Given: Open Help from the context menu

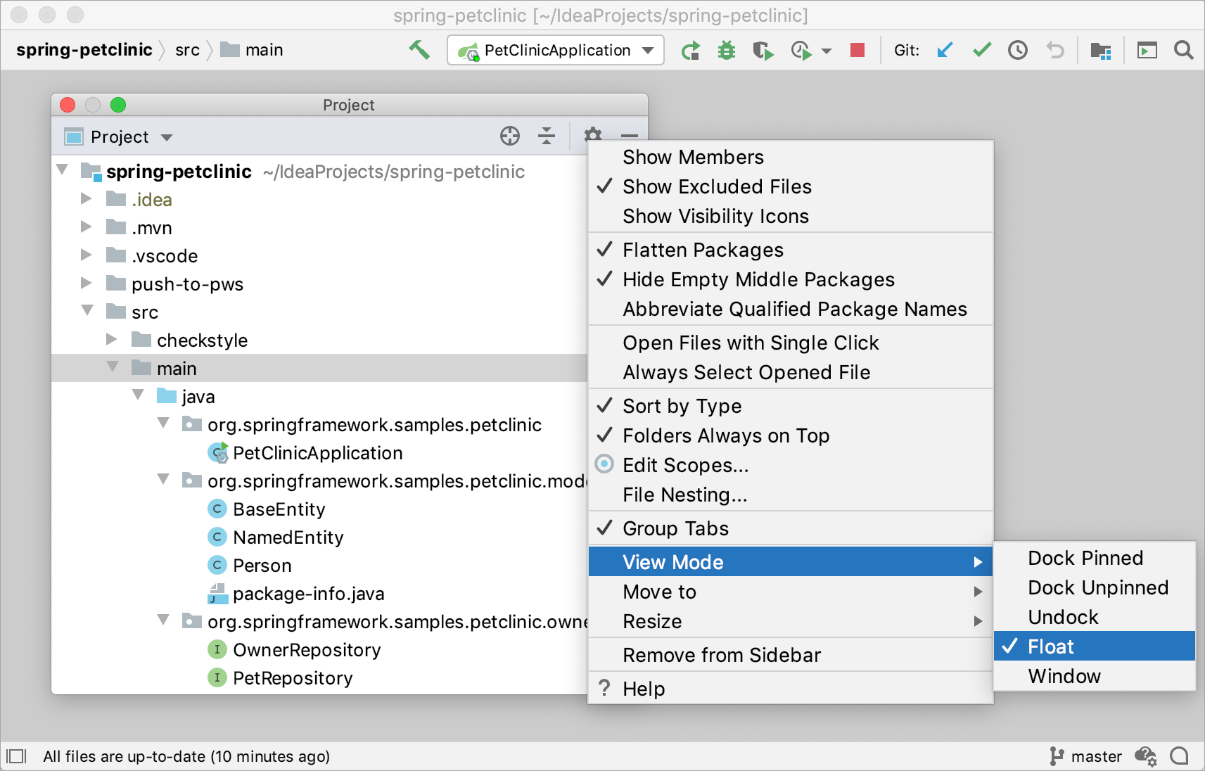Looking at the screenshot, I should pos(791,689).
